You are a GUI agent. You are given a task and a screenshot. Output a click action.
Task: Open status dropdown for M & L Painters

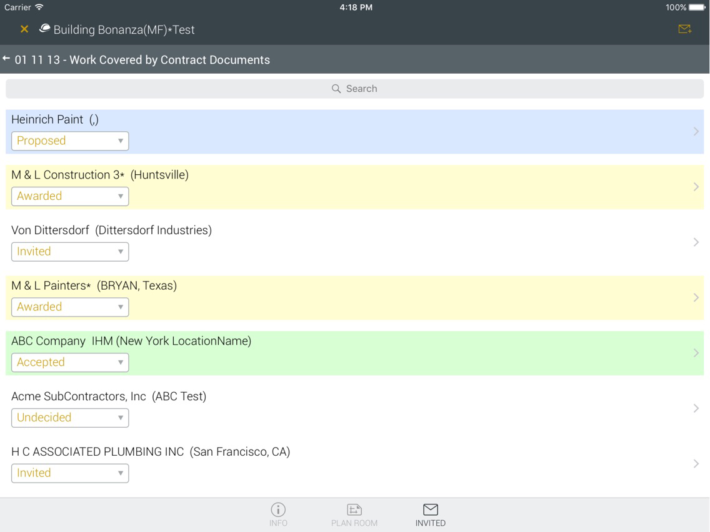pos(70,307)
